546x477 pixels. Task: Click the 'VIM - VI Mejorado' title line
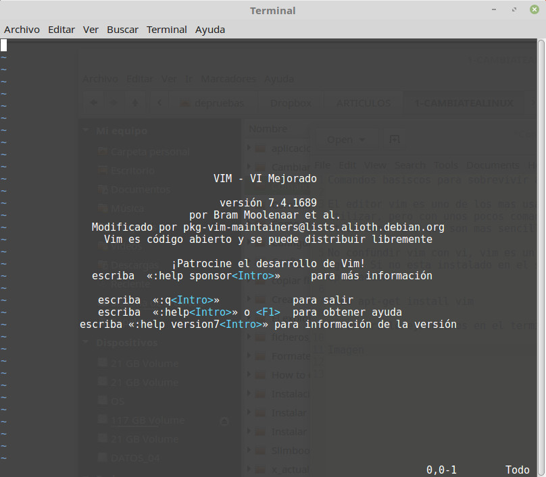pos(265,178)
